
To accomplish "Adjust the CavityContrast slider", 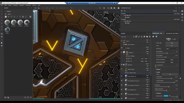I will 174,82.
